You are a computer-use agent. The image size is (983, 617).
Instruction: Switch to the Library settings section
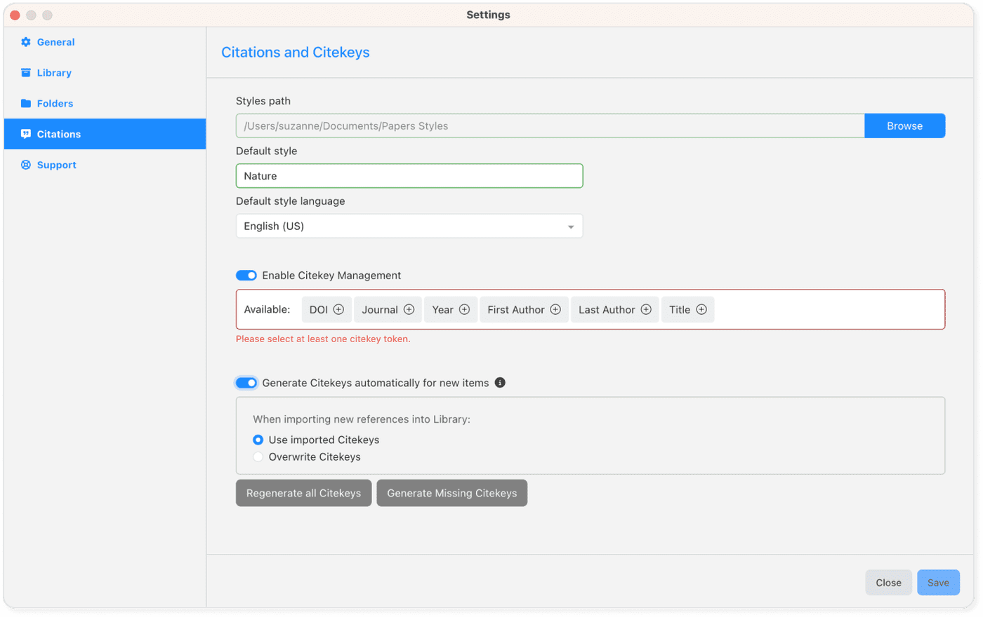coord(53,72)
